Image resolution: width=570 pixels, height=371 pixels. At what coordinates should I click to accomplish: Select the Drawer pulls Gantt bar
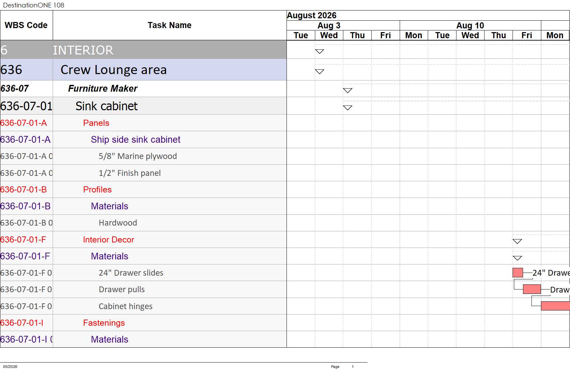tap(532, 289)
